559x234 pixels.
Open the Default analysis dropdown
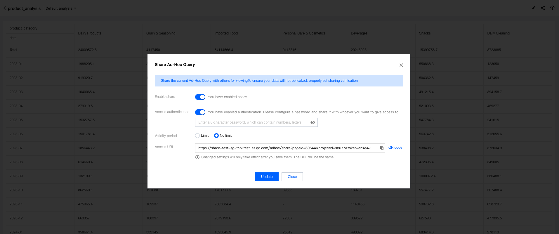61,8
